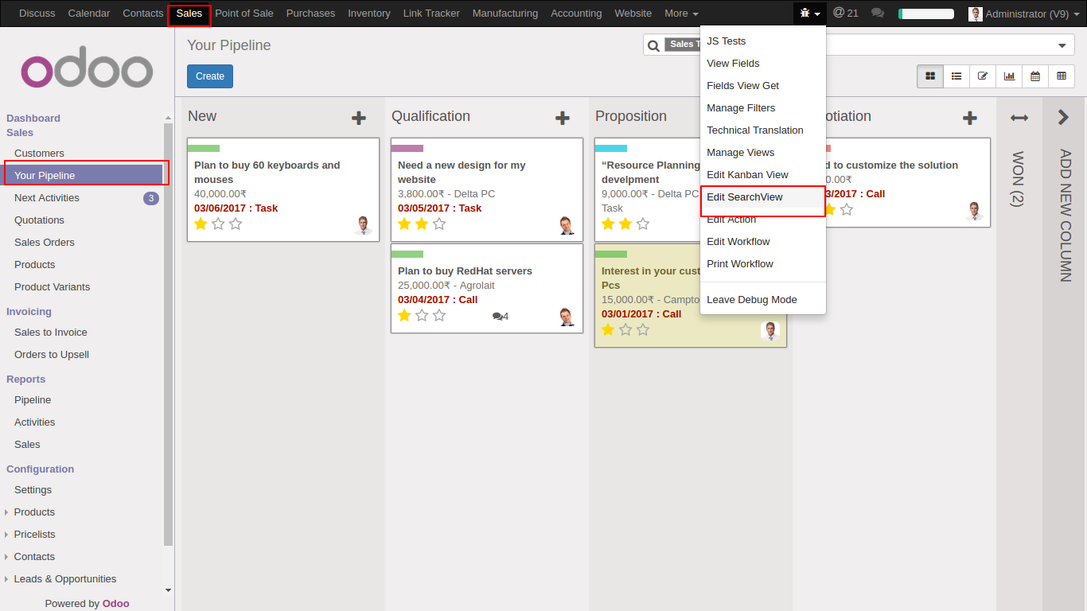This screenshot has width=1087, height=611.
Task: Click the Create button
Action: [209, 76]
